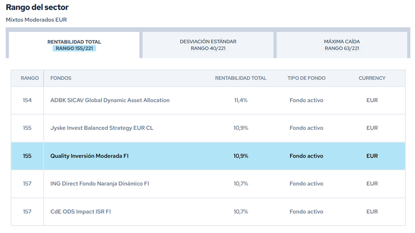
Task: Open Jyske Invest Balanced Strategy EUR CL fund
Action: click(x=102, y=128)
